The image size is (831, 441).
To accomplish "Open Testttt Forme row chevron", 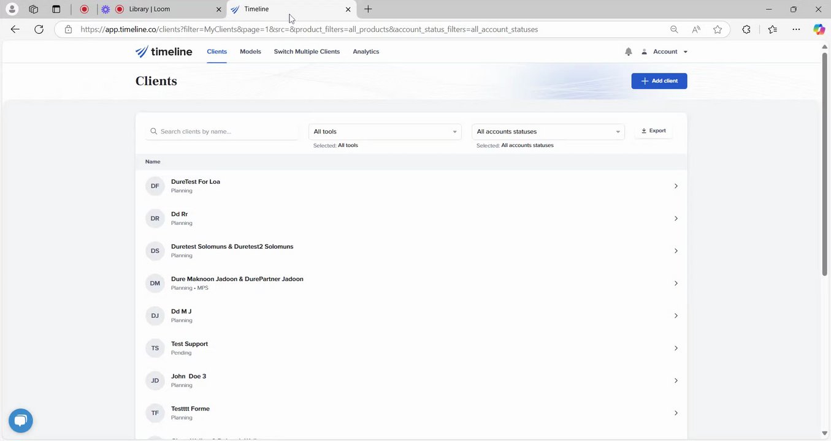I will [x=676, y=413].
